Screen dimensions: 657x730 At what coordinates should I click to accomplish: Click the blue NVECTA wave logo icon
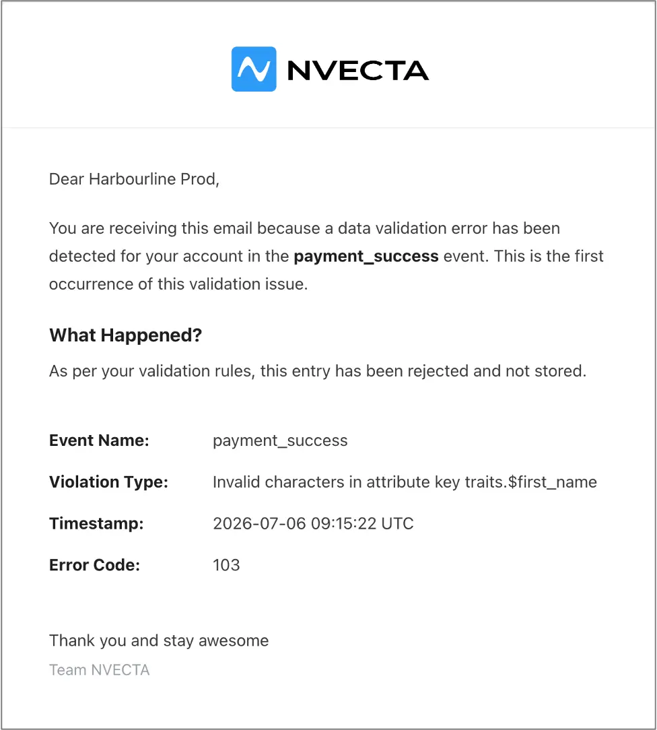click(254, 69)
